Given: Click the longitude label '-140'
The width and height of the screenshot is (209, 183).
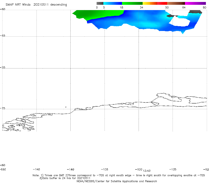Looking at the screenshot, I should click(x=71, y=169).
